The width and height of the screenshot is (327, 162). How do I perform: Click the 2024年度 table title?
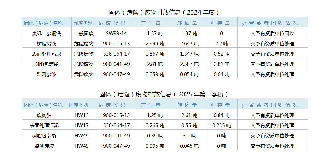pos(164,12)
